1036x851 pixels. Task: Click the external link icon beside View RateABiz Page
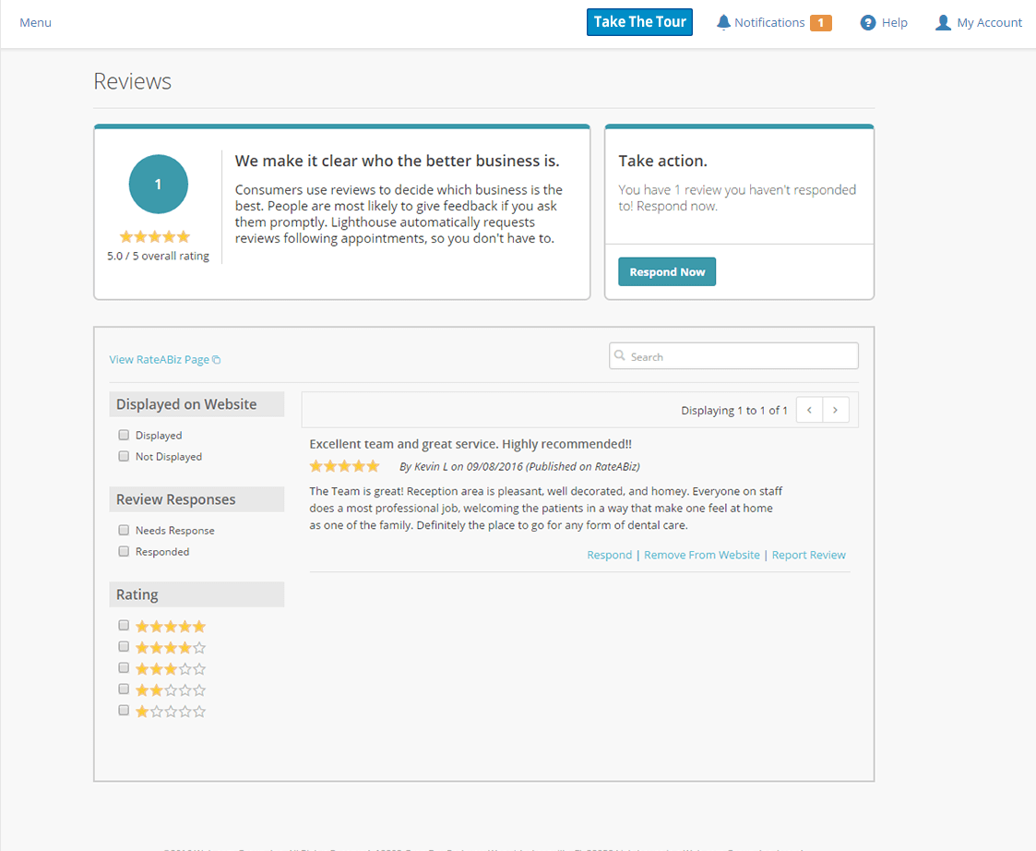pyautogui.click(x=218, y=359)
